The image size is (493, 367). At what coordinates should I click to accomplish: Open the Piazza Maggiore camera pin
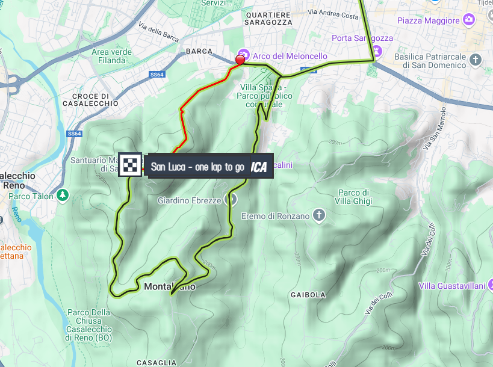pyautogui.click(x=469, y=19)
